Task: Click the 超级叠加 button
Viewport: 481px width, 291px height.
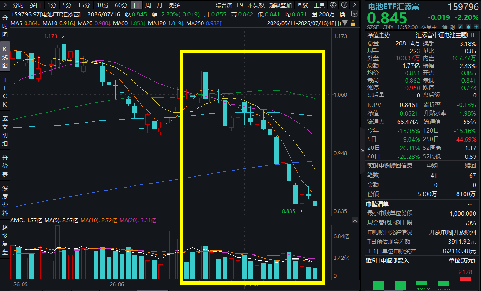Action: [280, 5]
